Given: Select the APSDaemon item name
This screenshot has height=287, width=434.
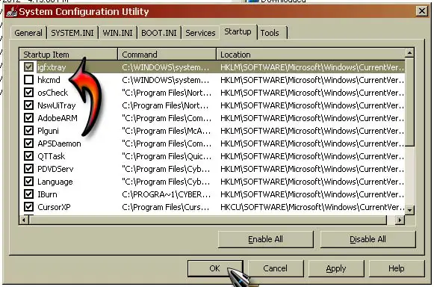Looking at the screenshot, I should click(59, 143).
